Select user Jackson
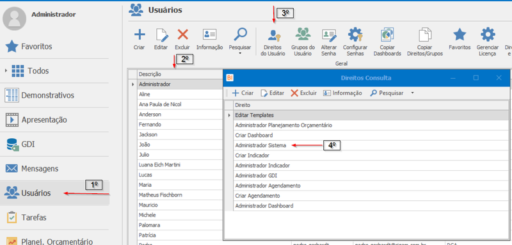The height and width of the screenshot is (245, 512). click(x=180, y=135)
